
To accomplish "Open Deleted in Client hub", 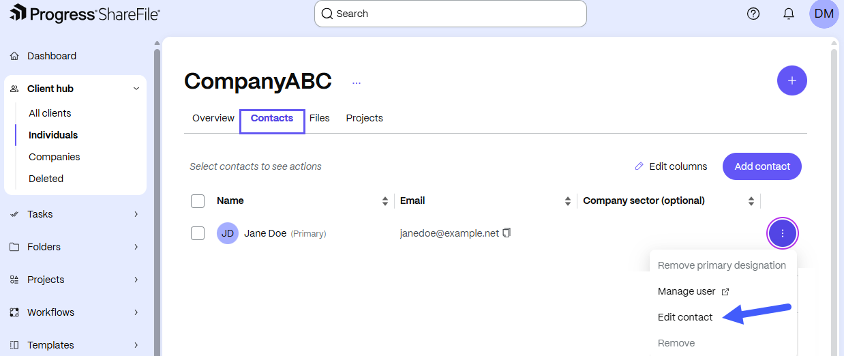I will pos(46,179).
